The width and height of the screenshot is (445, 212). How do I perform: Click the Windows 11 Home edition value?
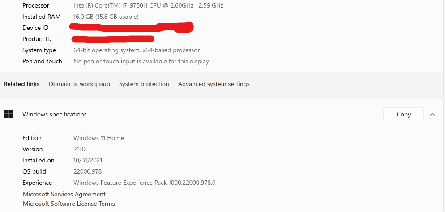tap(98, 138)
